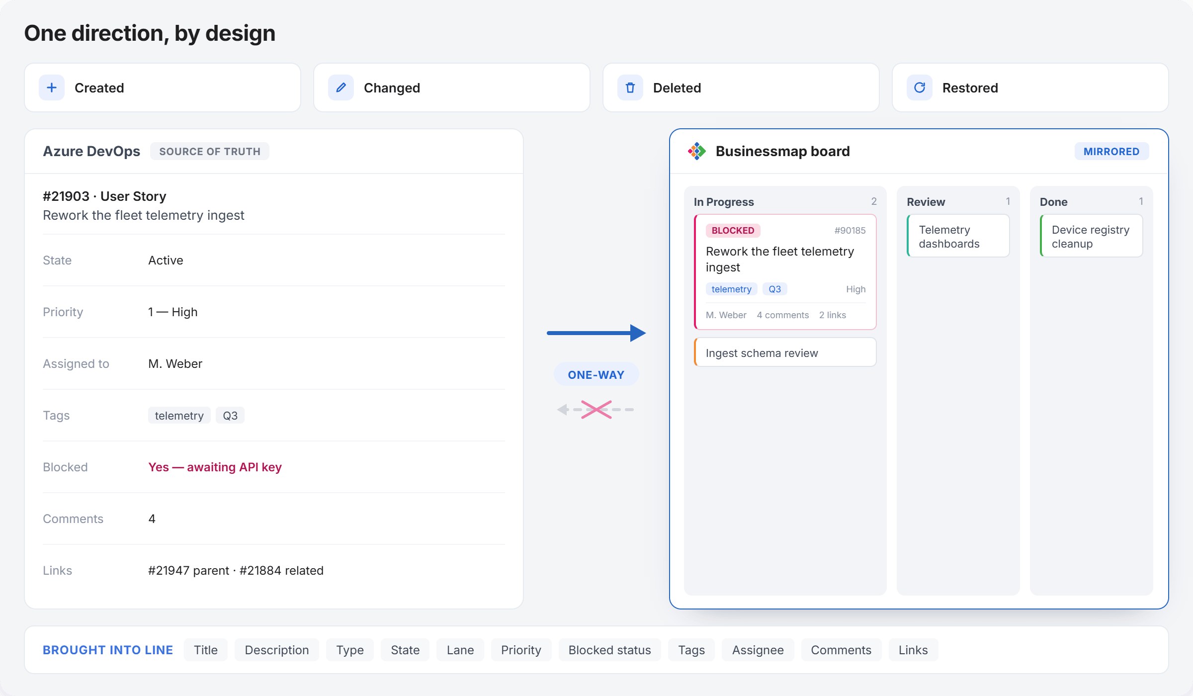The height and width of the screenshot is (696, 1193).
Task: Click the plus icon on Created card
Action: [52, 88]
